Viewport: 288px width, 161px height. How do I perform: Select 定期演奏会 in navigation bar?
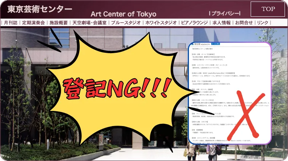pos(34,23)
